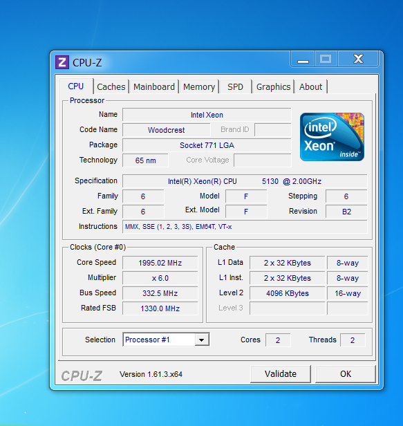Click the Specification field Intel(R) Xeon(R) CPU 5130
Viewport: 403px width, 426px height.
click(245, 181)
